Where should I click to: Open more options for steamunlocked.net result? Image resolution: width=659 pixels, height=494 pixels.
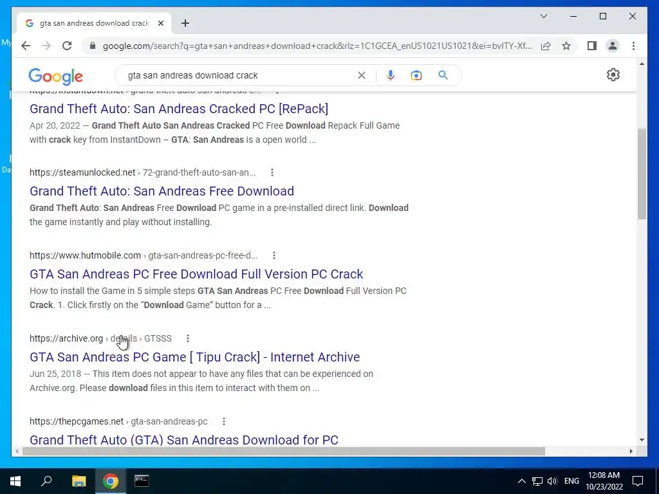coord(272,172)
